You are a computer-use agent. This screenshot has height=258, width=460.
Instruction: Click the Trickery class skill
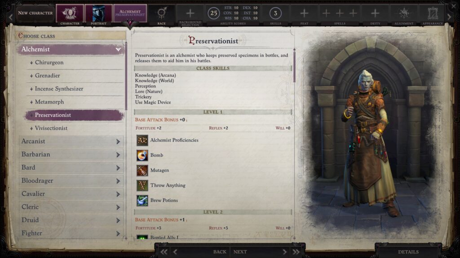(x=143, y=97)
